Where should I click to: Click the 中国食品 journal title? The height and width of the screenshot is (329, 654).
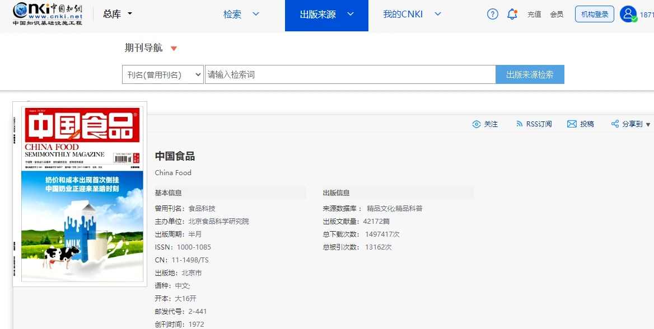[175, 156]
